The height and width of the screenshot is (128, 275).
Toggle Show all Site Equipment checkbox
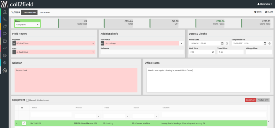tap(27, 100)
